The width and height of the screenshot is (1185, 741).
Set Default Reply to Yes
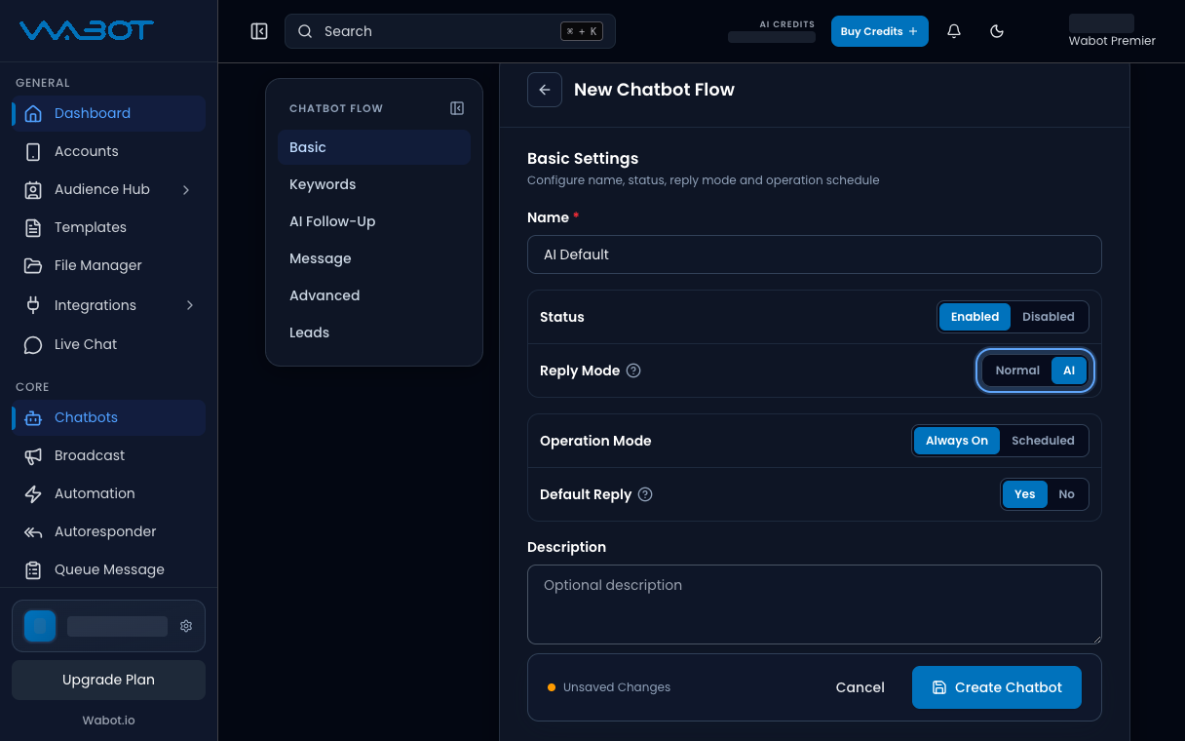tap(1025, 494)
